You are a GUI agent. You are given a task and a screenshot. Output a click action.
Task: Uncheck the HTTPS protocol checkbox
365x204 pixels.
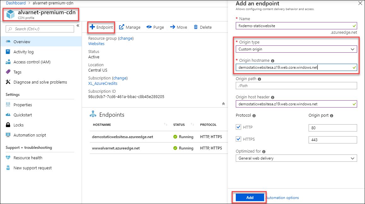pos(238,139)
